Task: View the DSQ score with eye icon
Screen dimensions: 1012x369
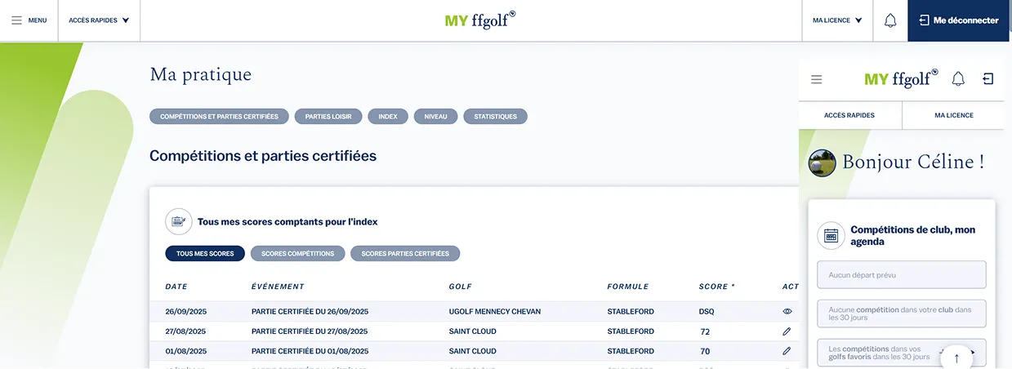Action: pyautogui.click(x=787, y=311)
